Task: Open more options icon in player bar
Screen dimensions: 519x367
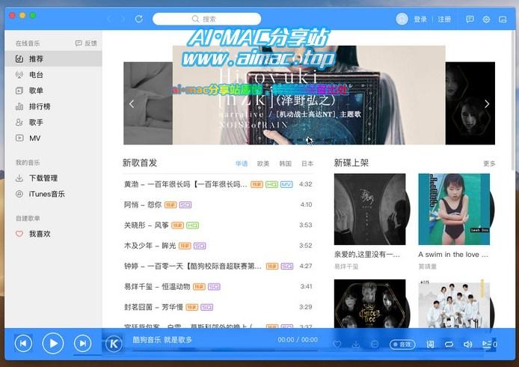Action: [375, 345]
